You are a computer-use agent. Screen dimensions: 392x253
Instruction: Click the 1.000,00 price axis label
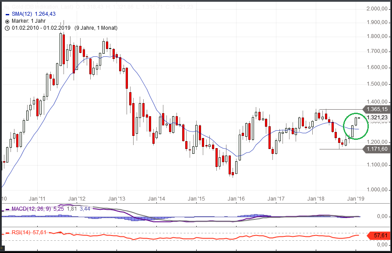click(x=377, y=190)
